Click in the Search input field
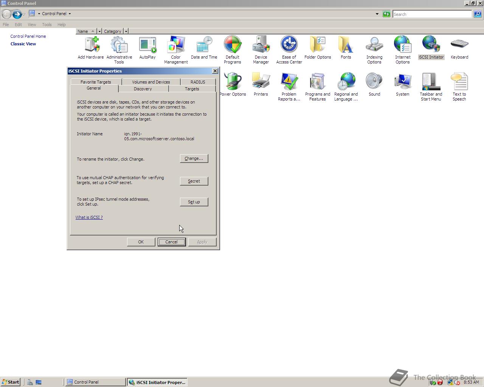The height and width of the screenshot is (387, 484). point(432,14)
